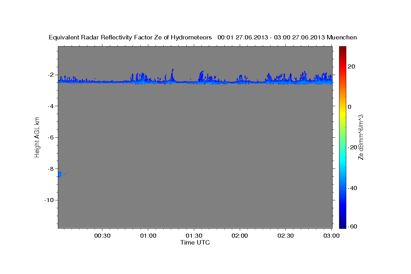This screenshot has height=274, width=411.
Task: Click the -10 height tick label
Action: click(x=49, y=200)
